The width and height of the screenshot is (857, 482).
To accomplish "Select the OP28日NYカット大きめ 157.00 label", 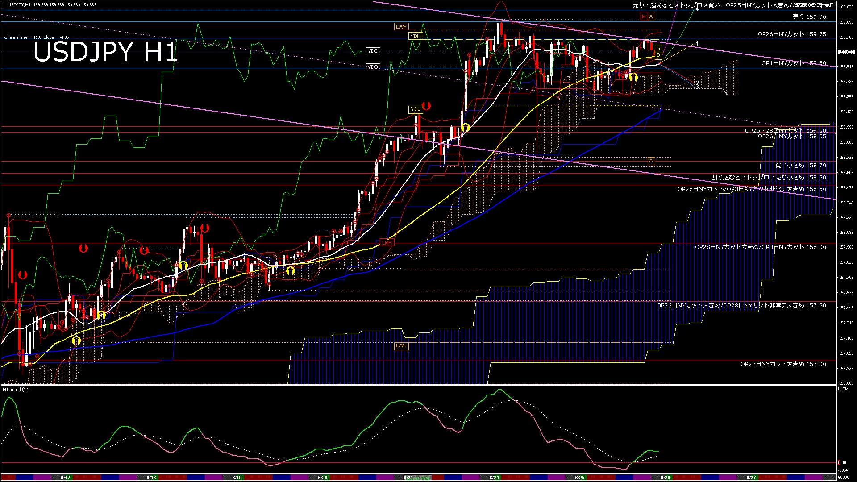I will pos(783,364).
